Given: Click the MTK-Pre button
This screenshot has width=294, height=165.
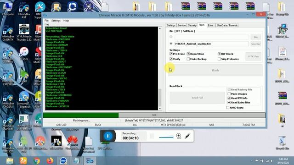Looking at the screenshot, I should point(253,56).
